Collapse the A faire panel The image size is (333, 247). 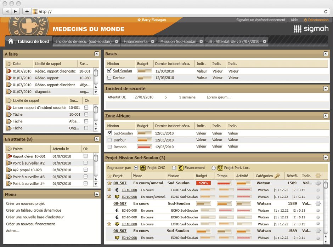click(x=97, y=54)
